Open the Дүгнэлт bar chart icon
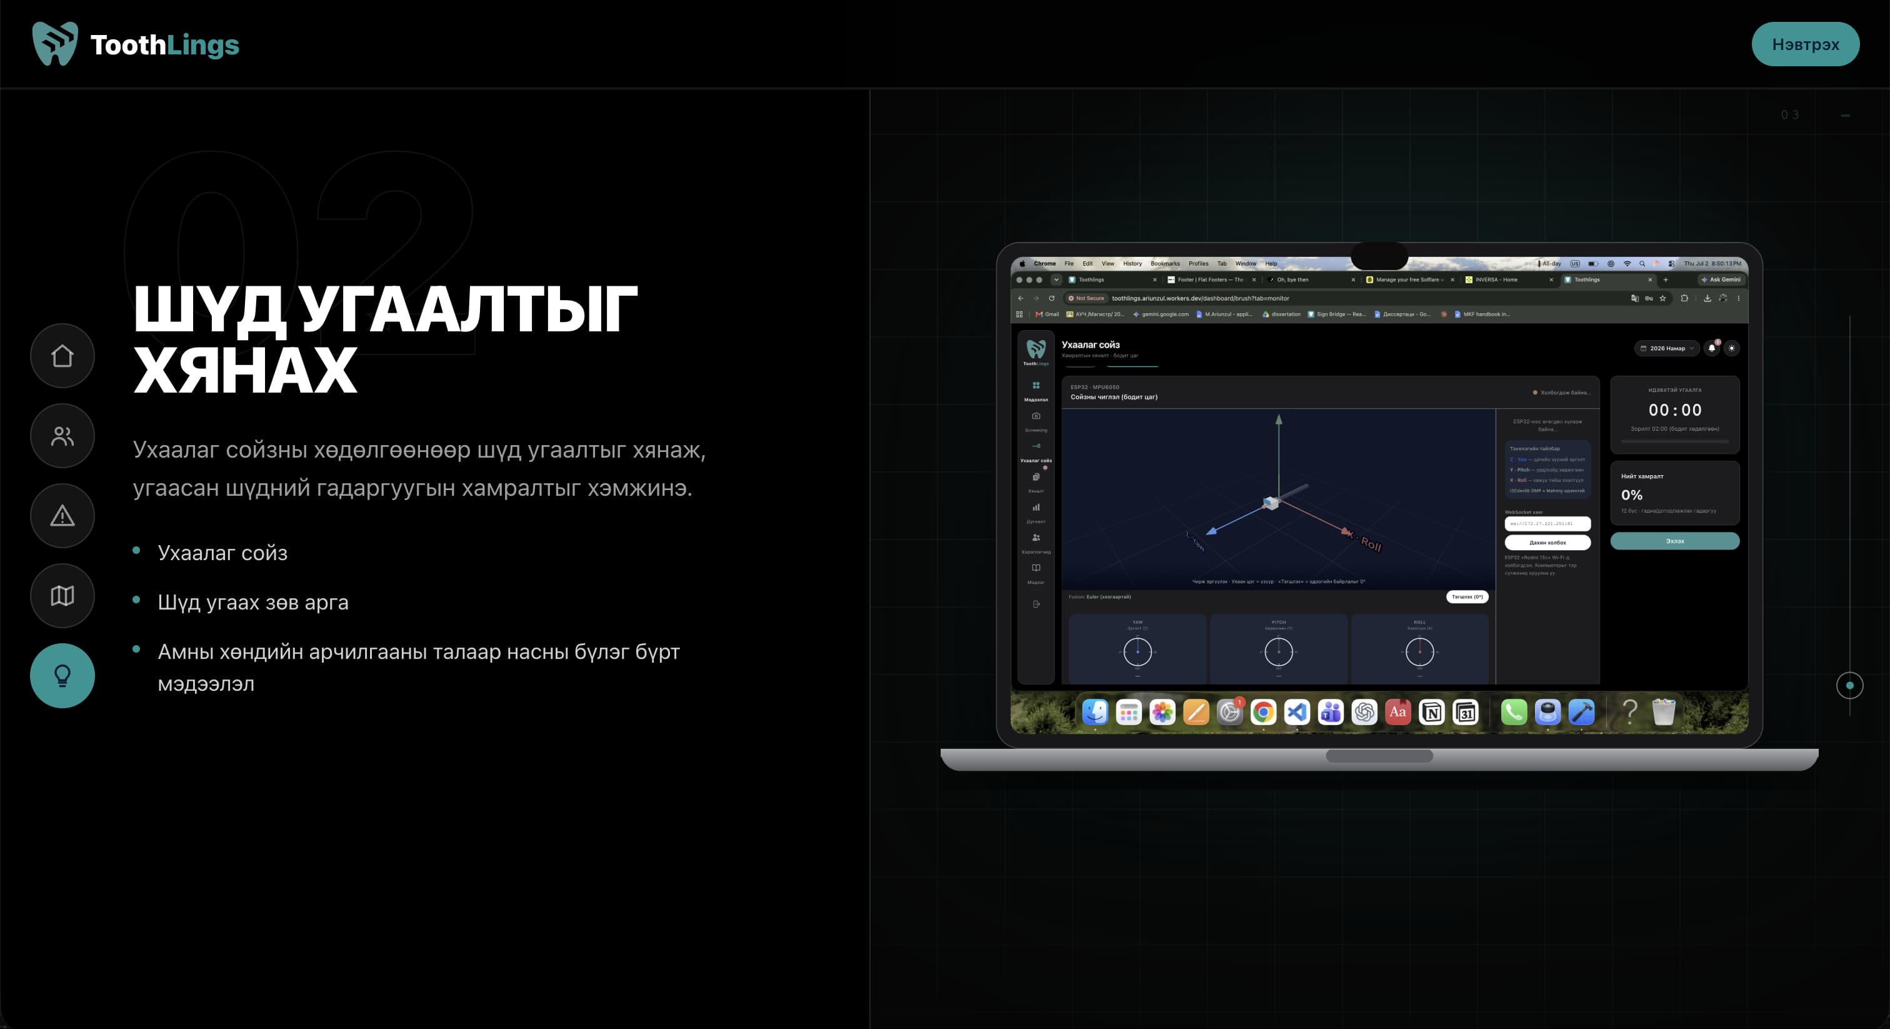The image size is (1890, 1029). tap(1036, 507)
